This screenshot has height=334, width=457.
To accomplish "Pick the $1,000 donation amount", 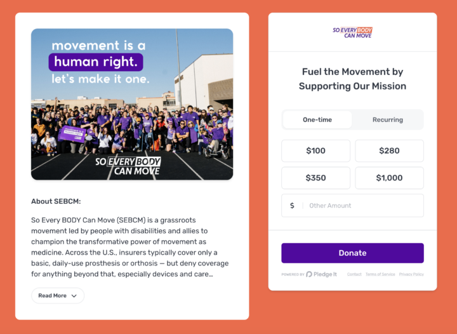I will tap(389, 178).
